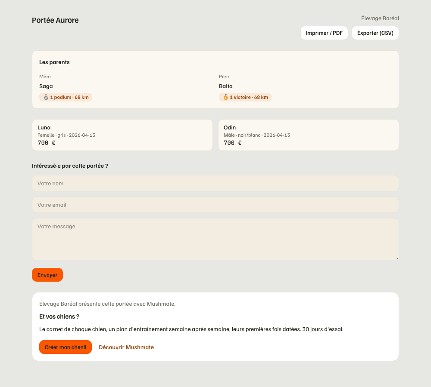Select the Luna puppy card
Image resolution: width=431 pixels, height=387 pixels.
[x=122, y=135]
